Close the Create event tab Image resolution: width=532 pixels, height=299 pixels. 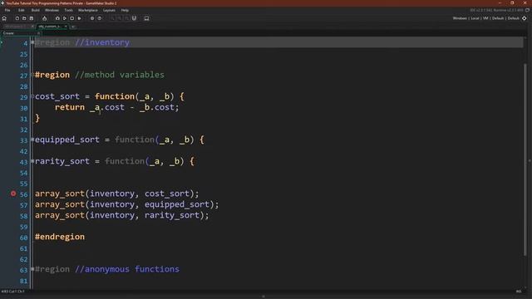[38, 33]
